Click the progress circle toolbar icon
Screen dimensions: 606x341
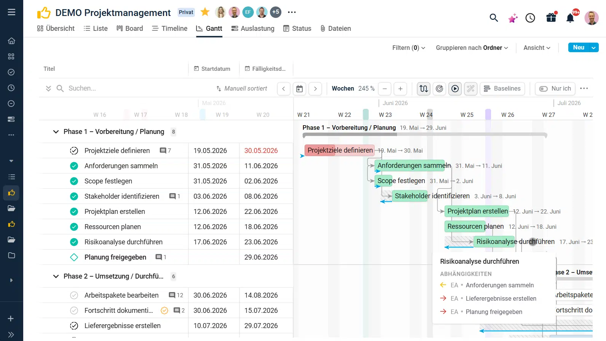coord(439,89)
